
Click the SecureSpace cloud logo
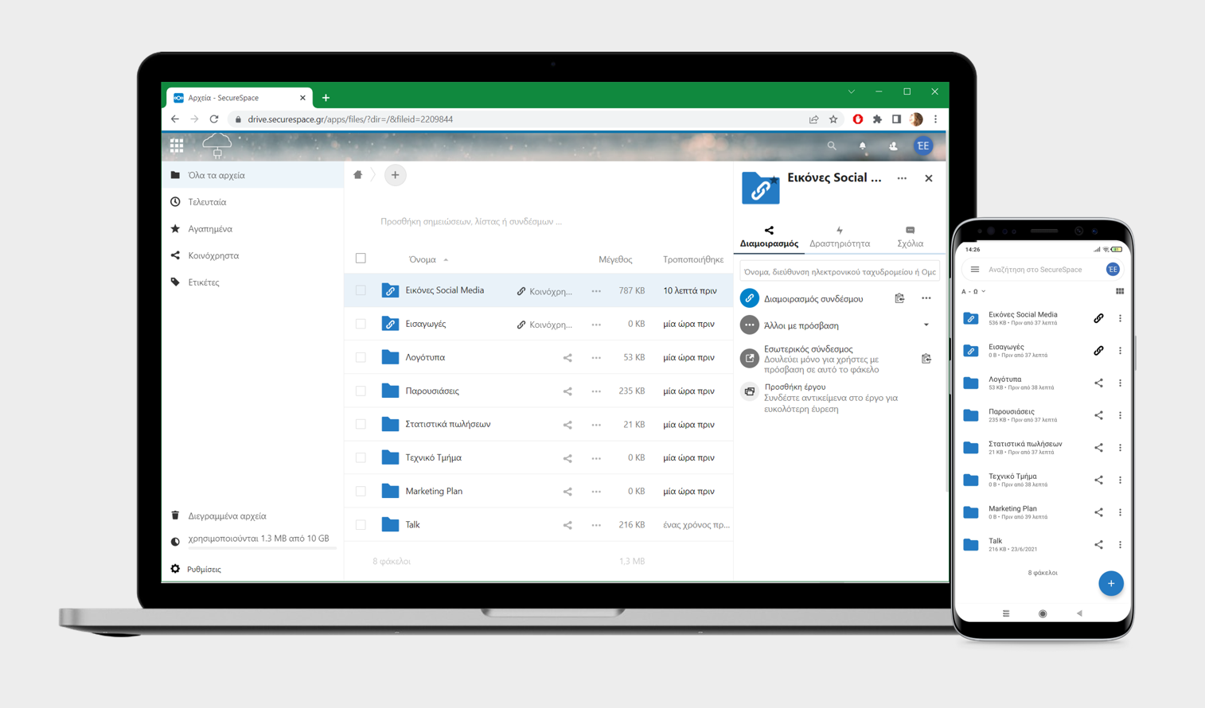[216, 146]
